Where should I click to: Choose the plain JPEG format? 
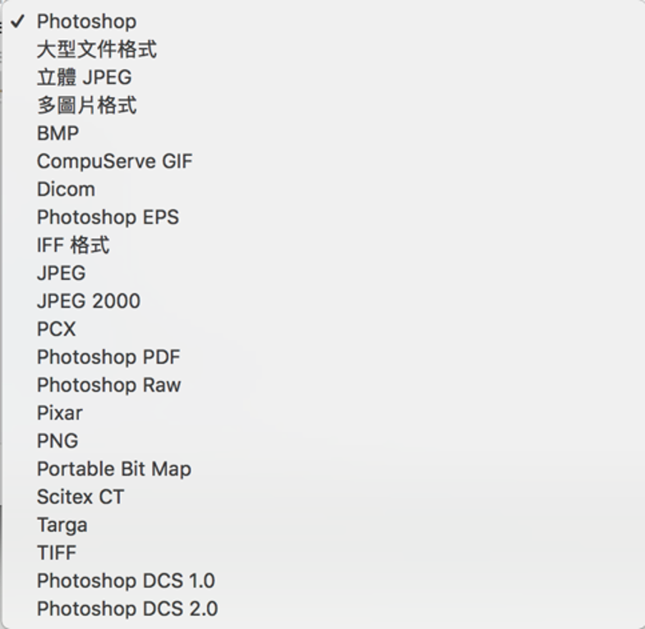(324, 273)
